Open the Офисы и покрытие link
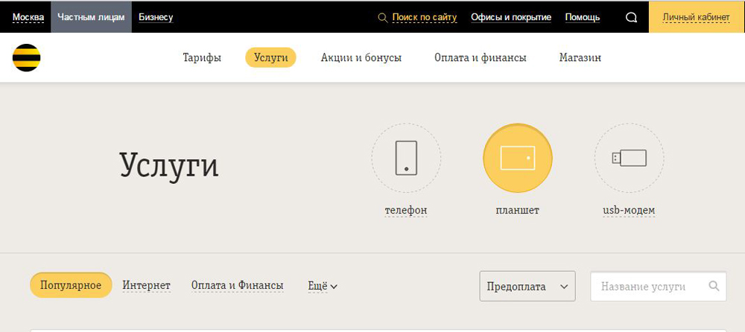This screenshot has width=745, height=332. click(511, 17)
